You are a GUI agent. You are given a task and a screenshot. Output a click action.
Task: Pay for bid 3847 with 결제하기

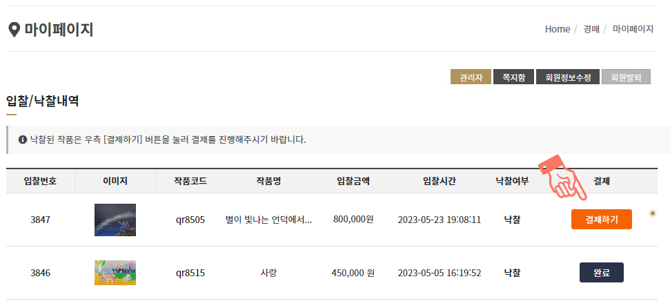tap(602, 220)
